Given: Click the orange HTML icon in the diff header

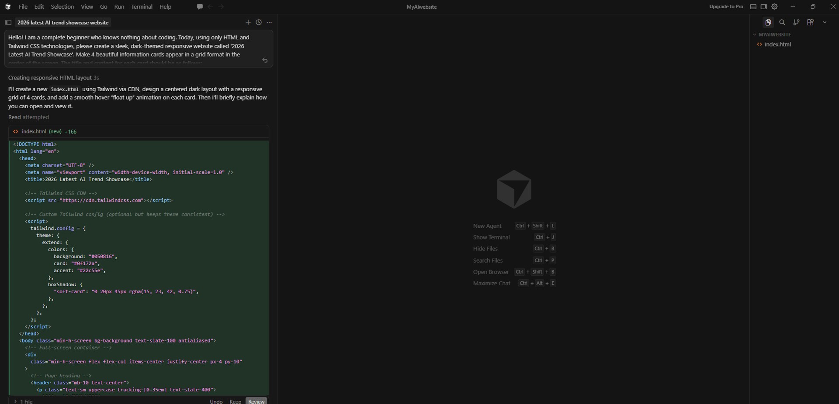Looking at the screenshot, I should coord(16,131).
